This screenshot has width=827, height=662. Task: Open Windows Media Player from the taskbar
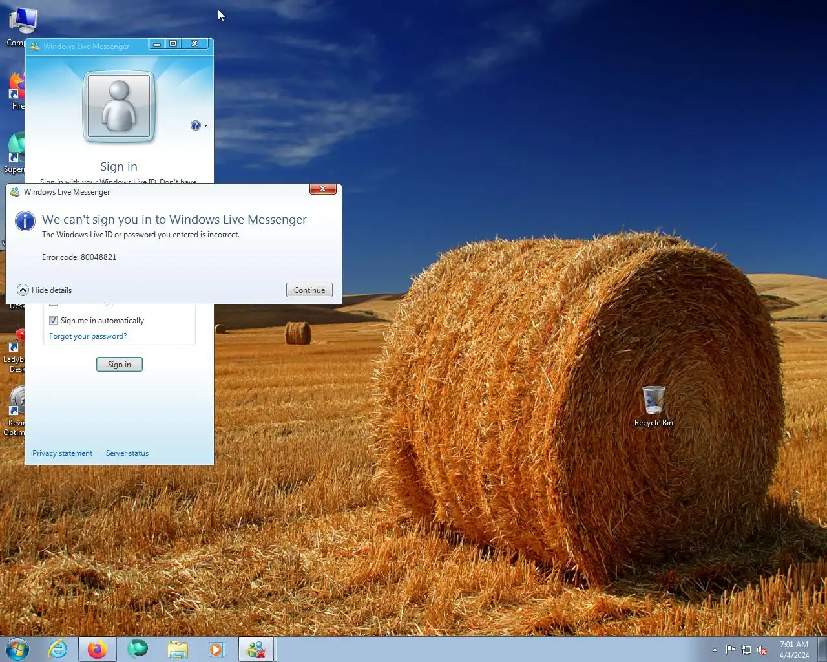(217, 649)
